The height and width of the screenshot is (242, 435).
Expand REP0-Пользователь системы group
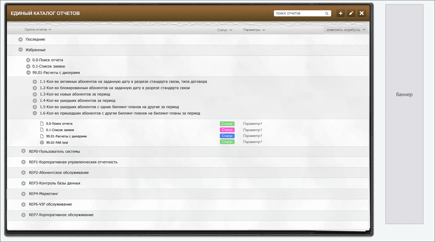click(23, 151)
